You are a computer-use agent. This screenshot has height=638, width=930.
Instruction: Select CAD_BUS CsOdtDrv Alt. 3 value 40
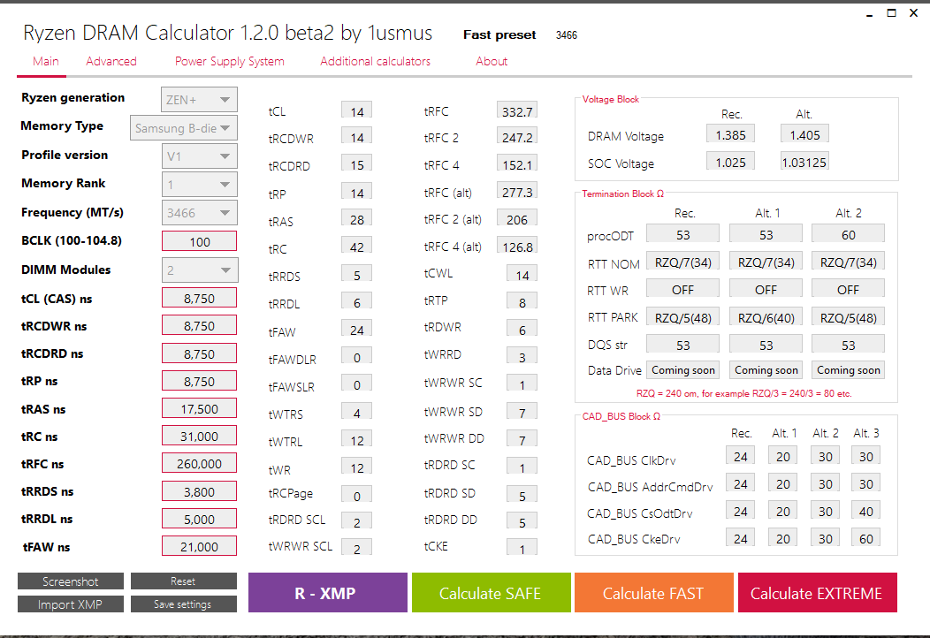tap(866, 511)
